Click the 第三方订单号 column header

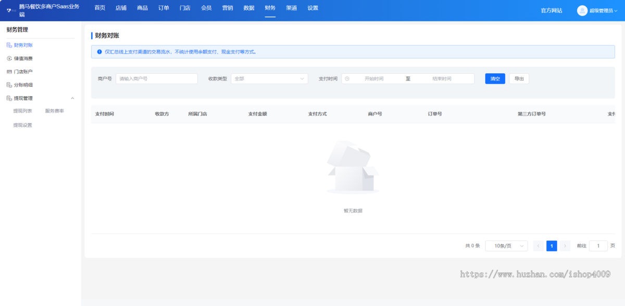click(532, 114)
